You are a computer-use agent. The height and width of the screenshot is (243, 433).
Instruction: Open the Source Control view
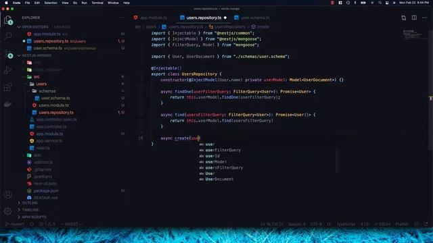click(x=8, y=54)
